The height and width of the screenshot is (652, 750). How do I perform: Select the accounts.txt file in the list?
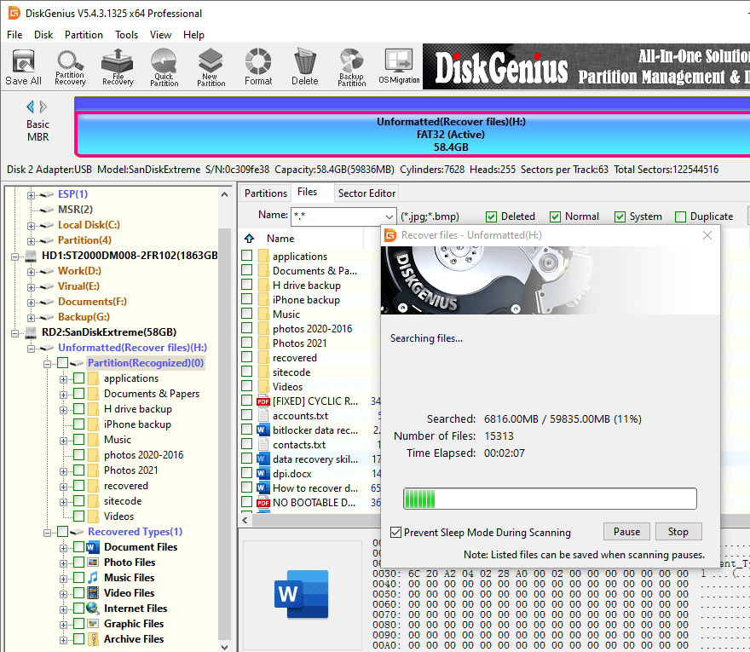299,416
